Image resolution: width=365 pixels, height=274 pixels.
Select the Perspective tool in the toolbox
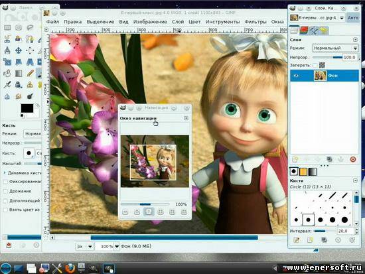click(x=30, y=62)
